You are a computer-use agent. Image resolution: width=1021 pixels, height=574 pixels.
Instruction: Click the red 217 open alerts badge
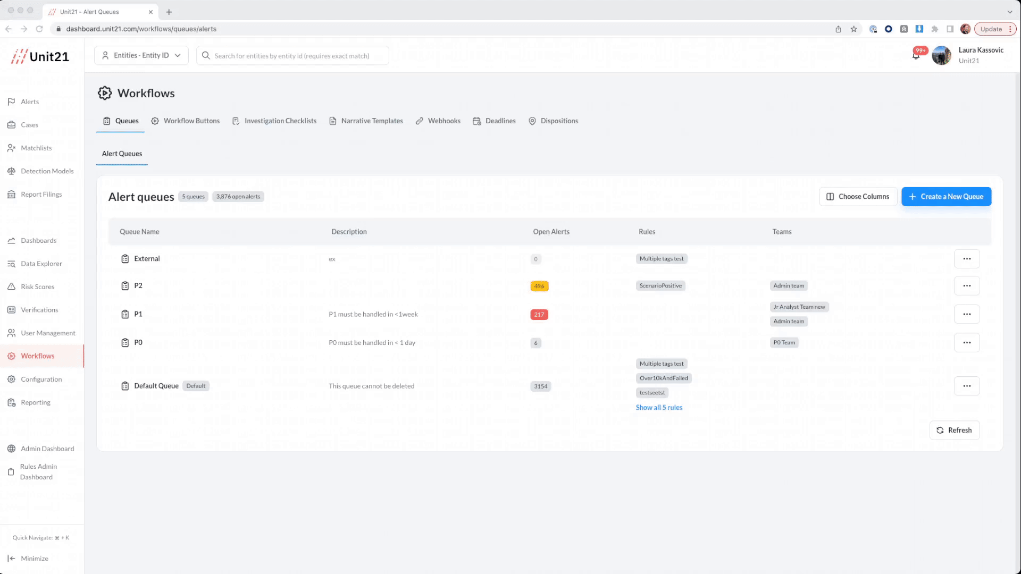539,315
